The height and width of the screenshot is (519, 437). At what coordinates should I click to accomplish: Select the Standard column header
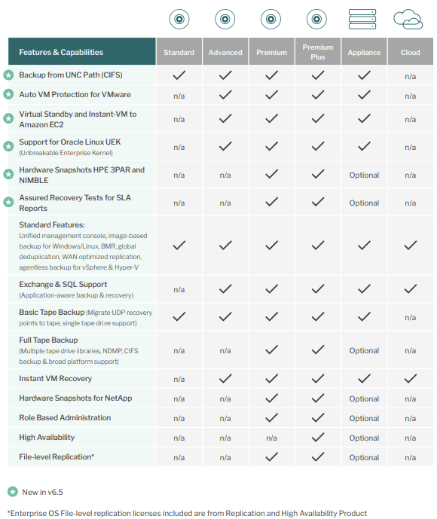179,51
